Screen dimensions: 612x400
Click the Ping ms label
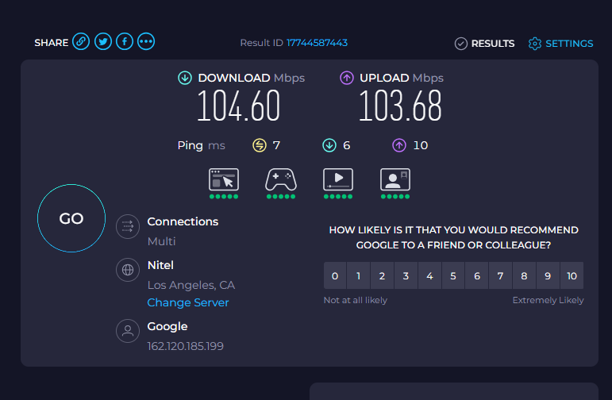(x=201, y=145)
